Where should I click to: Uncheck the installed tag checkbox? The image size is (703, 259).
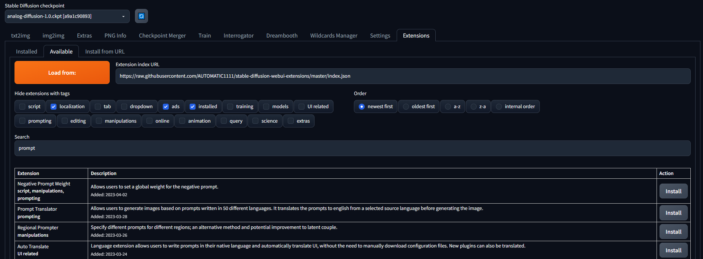pyautogui.click(x=193, y=107)
